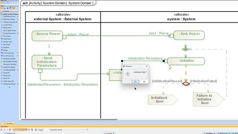Expand Conditional Node dropdown arrow

[17, 70]
